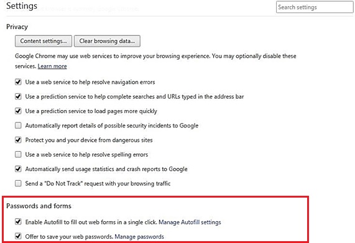Check the Do Not Track request option

[x=18, y=183]
